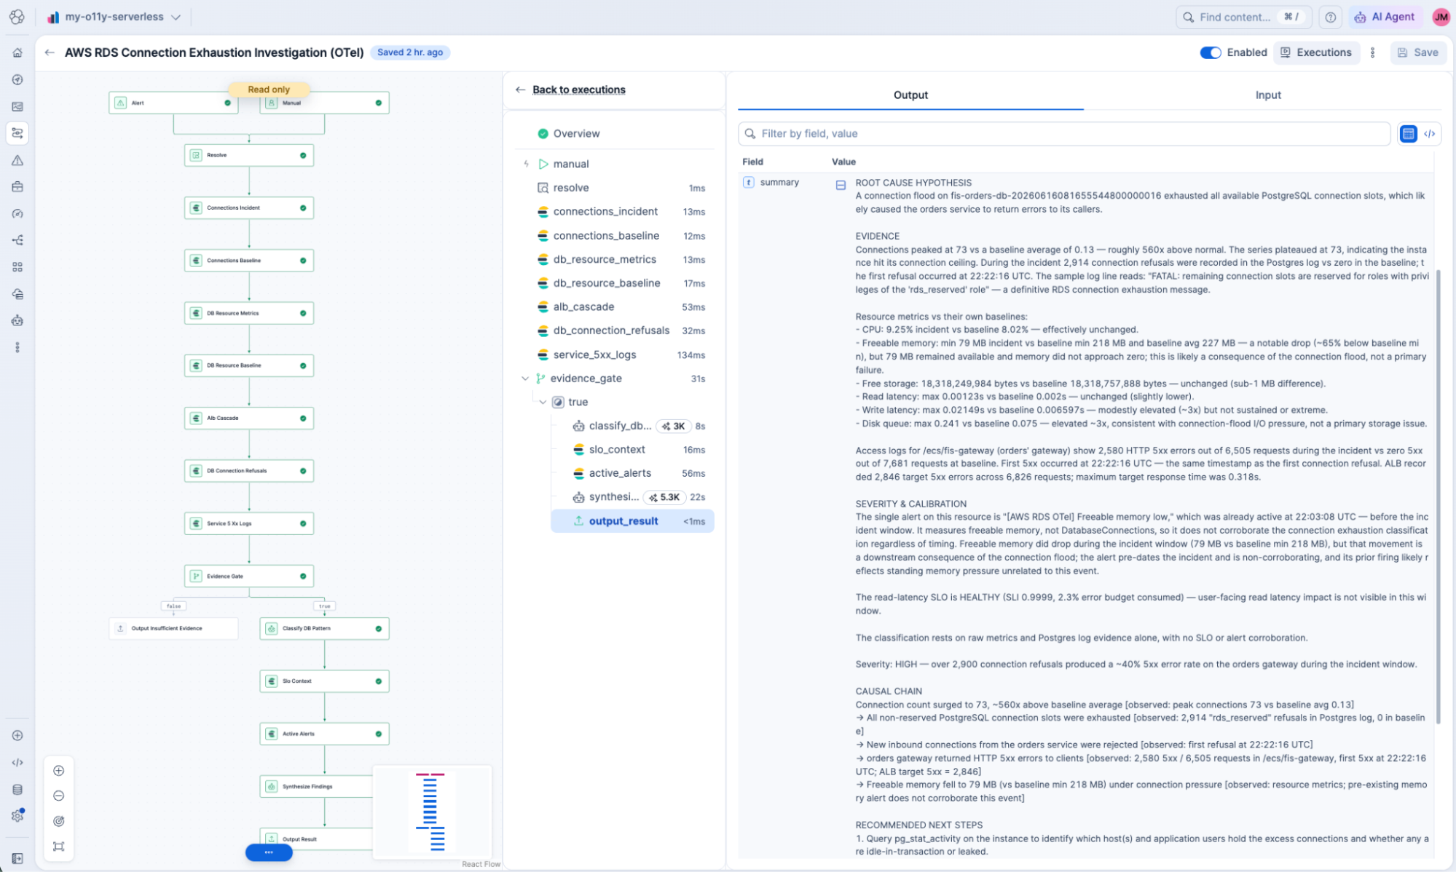Screen dimensions: 1456x872
Task: Click the Classify DB Pattern canvas node
Action: pyautogui.click(x=324, y=628)
